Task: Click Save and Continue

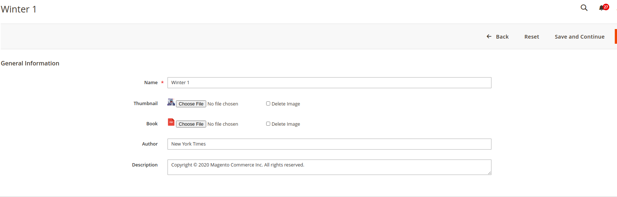Action: (579, 37)
